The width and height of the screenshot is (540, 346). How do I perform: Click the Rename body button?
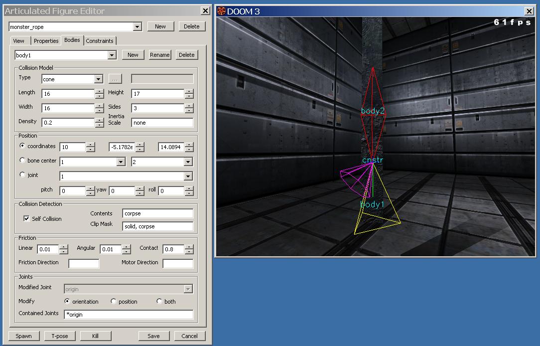point(160,55)
